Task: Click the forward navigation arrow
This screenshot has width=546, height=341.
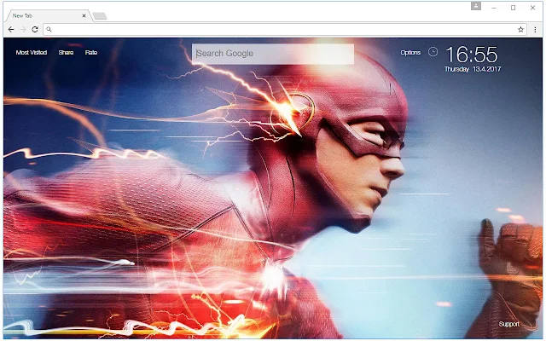Action: tap(23, 30)
